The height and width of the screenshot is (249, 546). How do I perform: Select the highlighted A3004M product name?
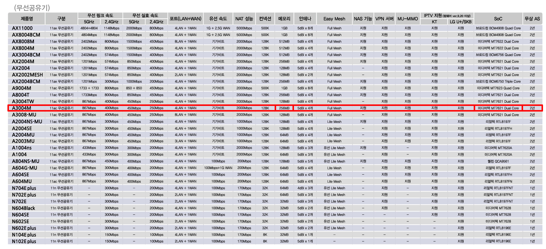pyautogui.click(x=21, y=108)
